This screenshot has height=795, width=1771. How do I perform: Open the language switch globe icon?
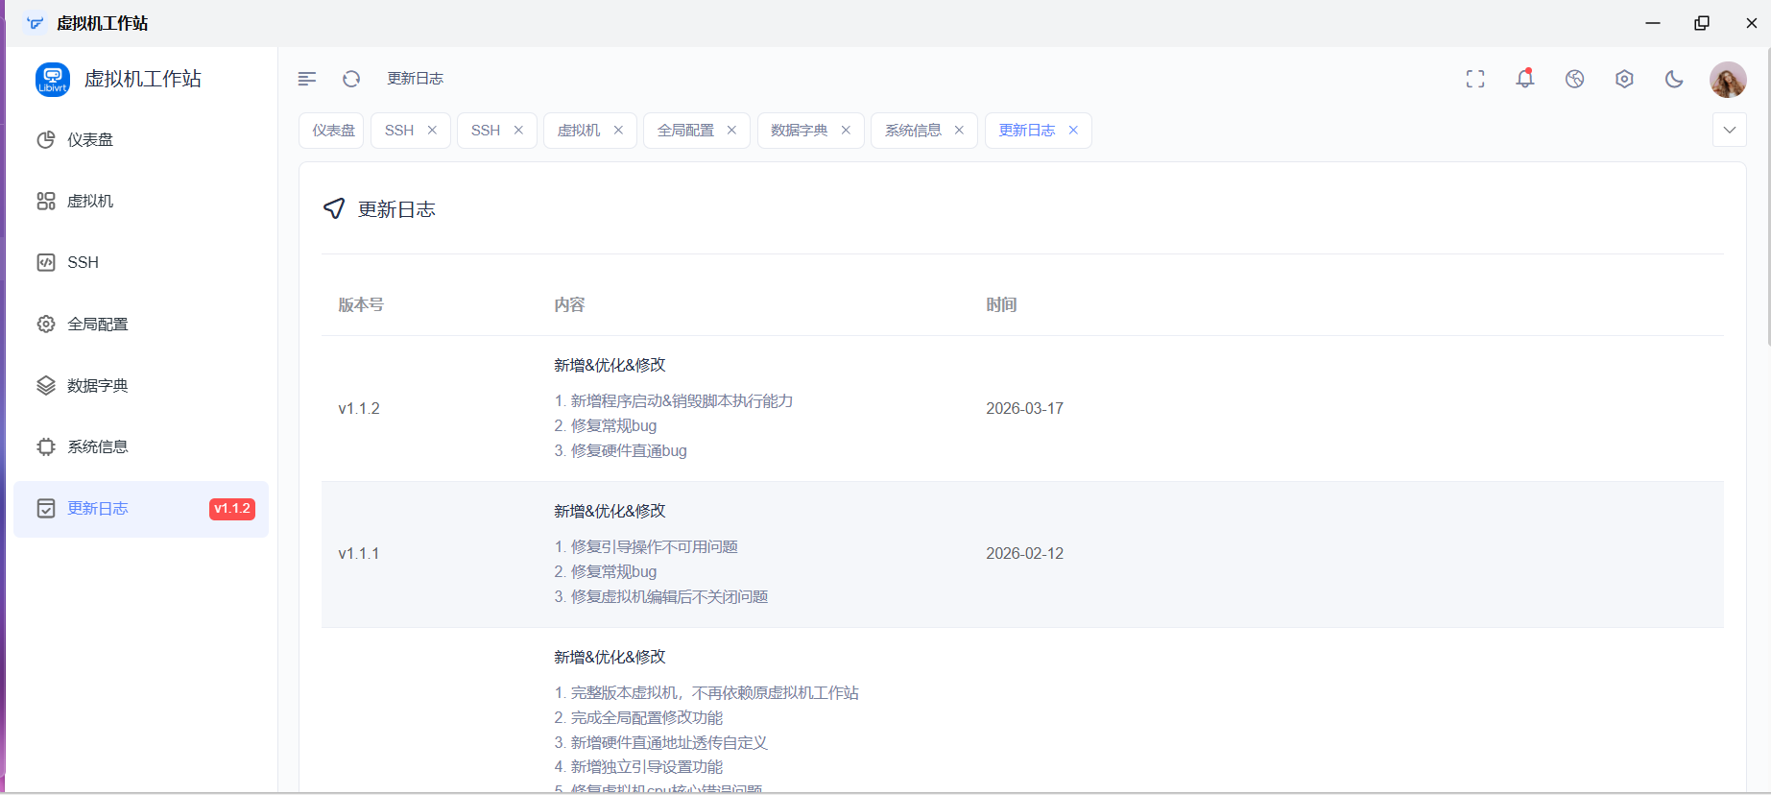(x=1574, y=79)
